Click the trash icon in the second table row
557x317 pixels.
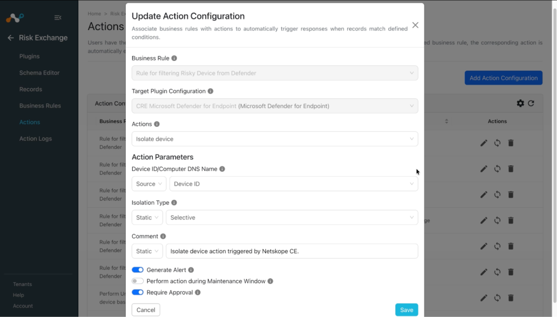[511, 169]
